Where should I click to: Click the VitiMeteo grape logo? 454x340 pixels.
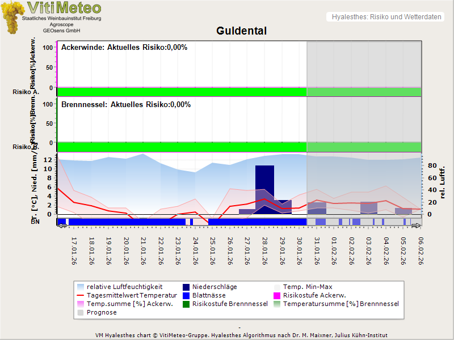tap(13, 18)
